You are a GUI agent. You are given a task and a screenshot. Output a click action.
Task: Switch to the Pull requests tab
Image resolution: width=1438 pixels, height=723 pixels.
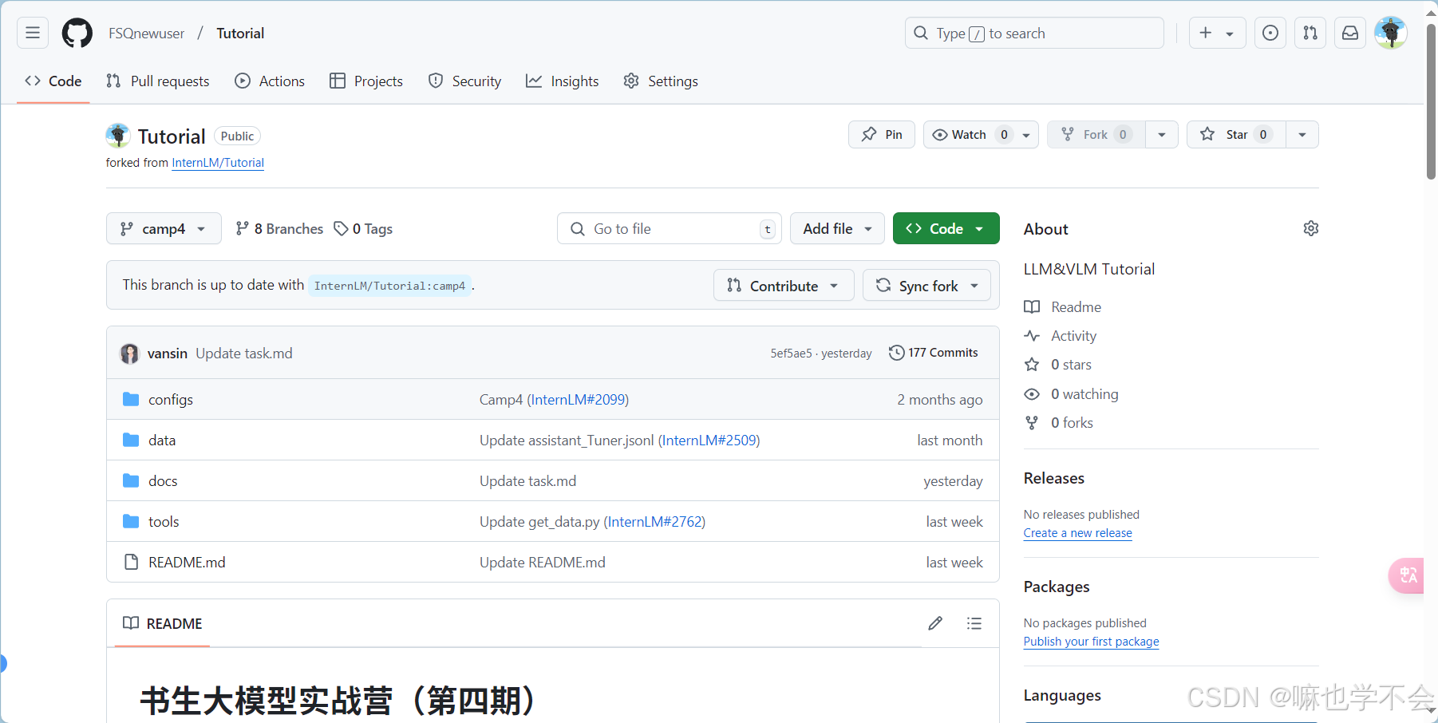pyautogui.click(x=158, y=81)
